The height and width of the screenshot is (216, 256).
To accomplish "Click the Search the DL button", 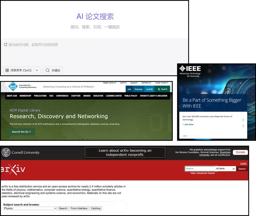I will point(21,132).
